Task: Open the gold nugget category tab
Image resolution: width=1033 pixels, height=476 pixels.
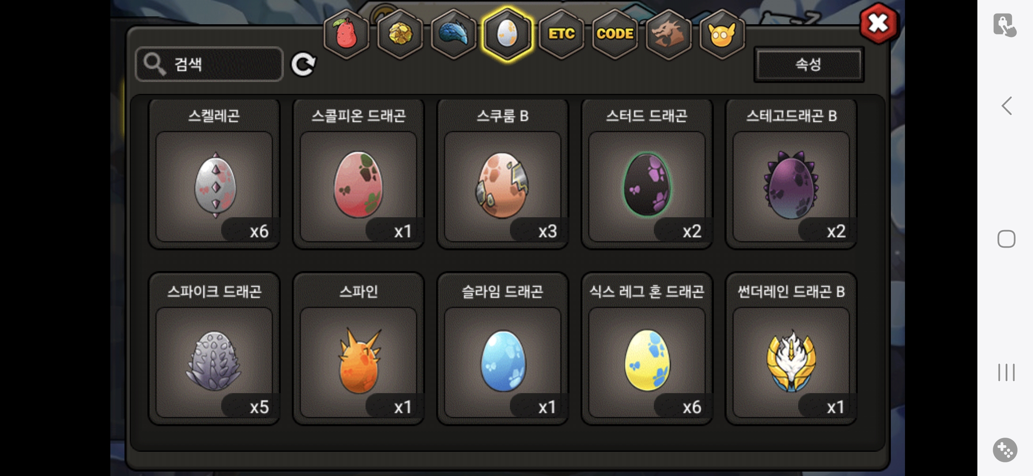Action: click(x=400, y=34)
